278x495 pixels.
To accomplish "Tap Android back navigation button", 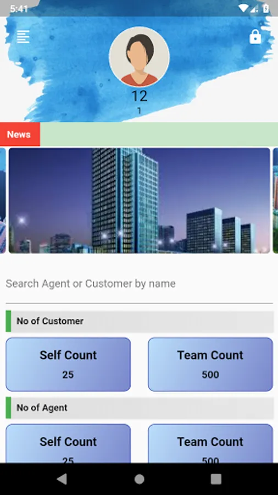I will pyautogui.click(x=62, y=479).
